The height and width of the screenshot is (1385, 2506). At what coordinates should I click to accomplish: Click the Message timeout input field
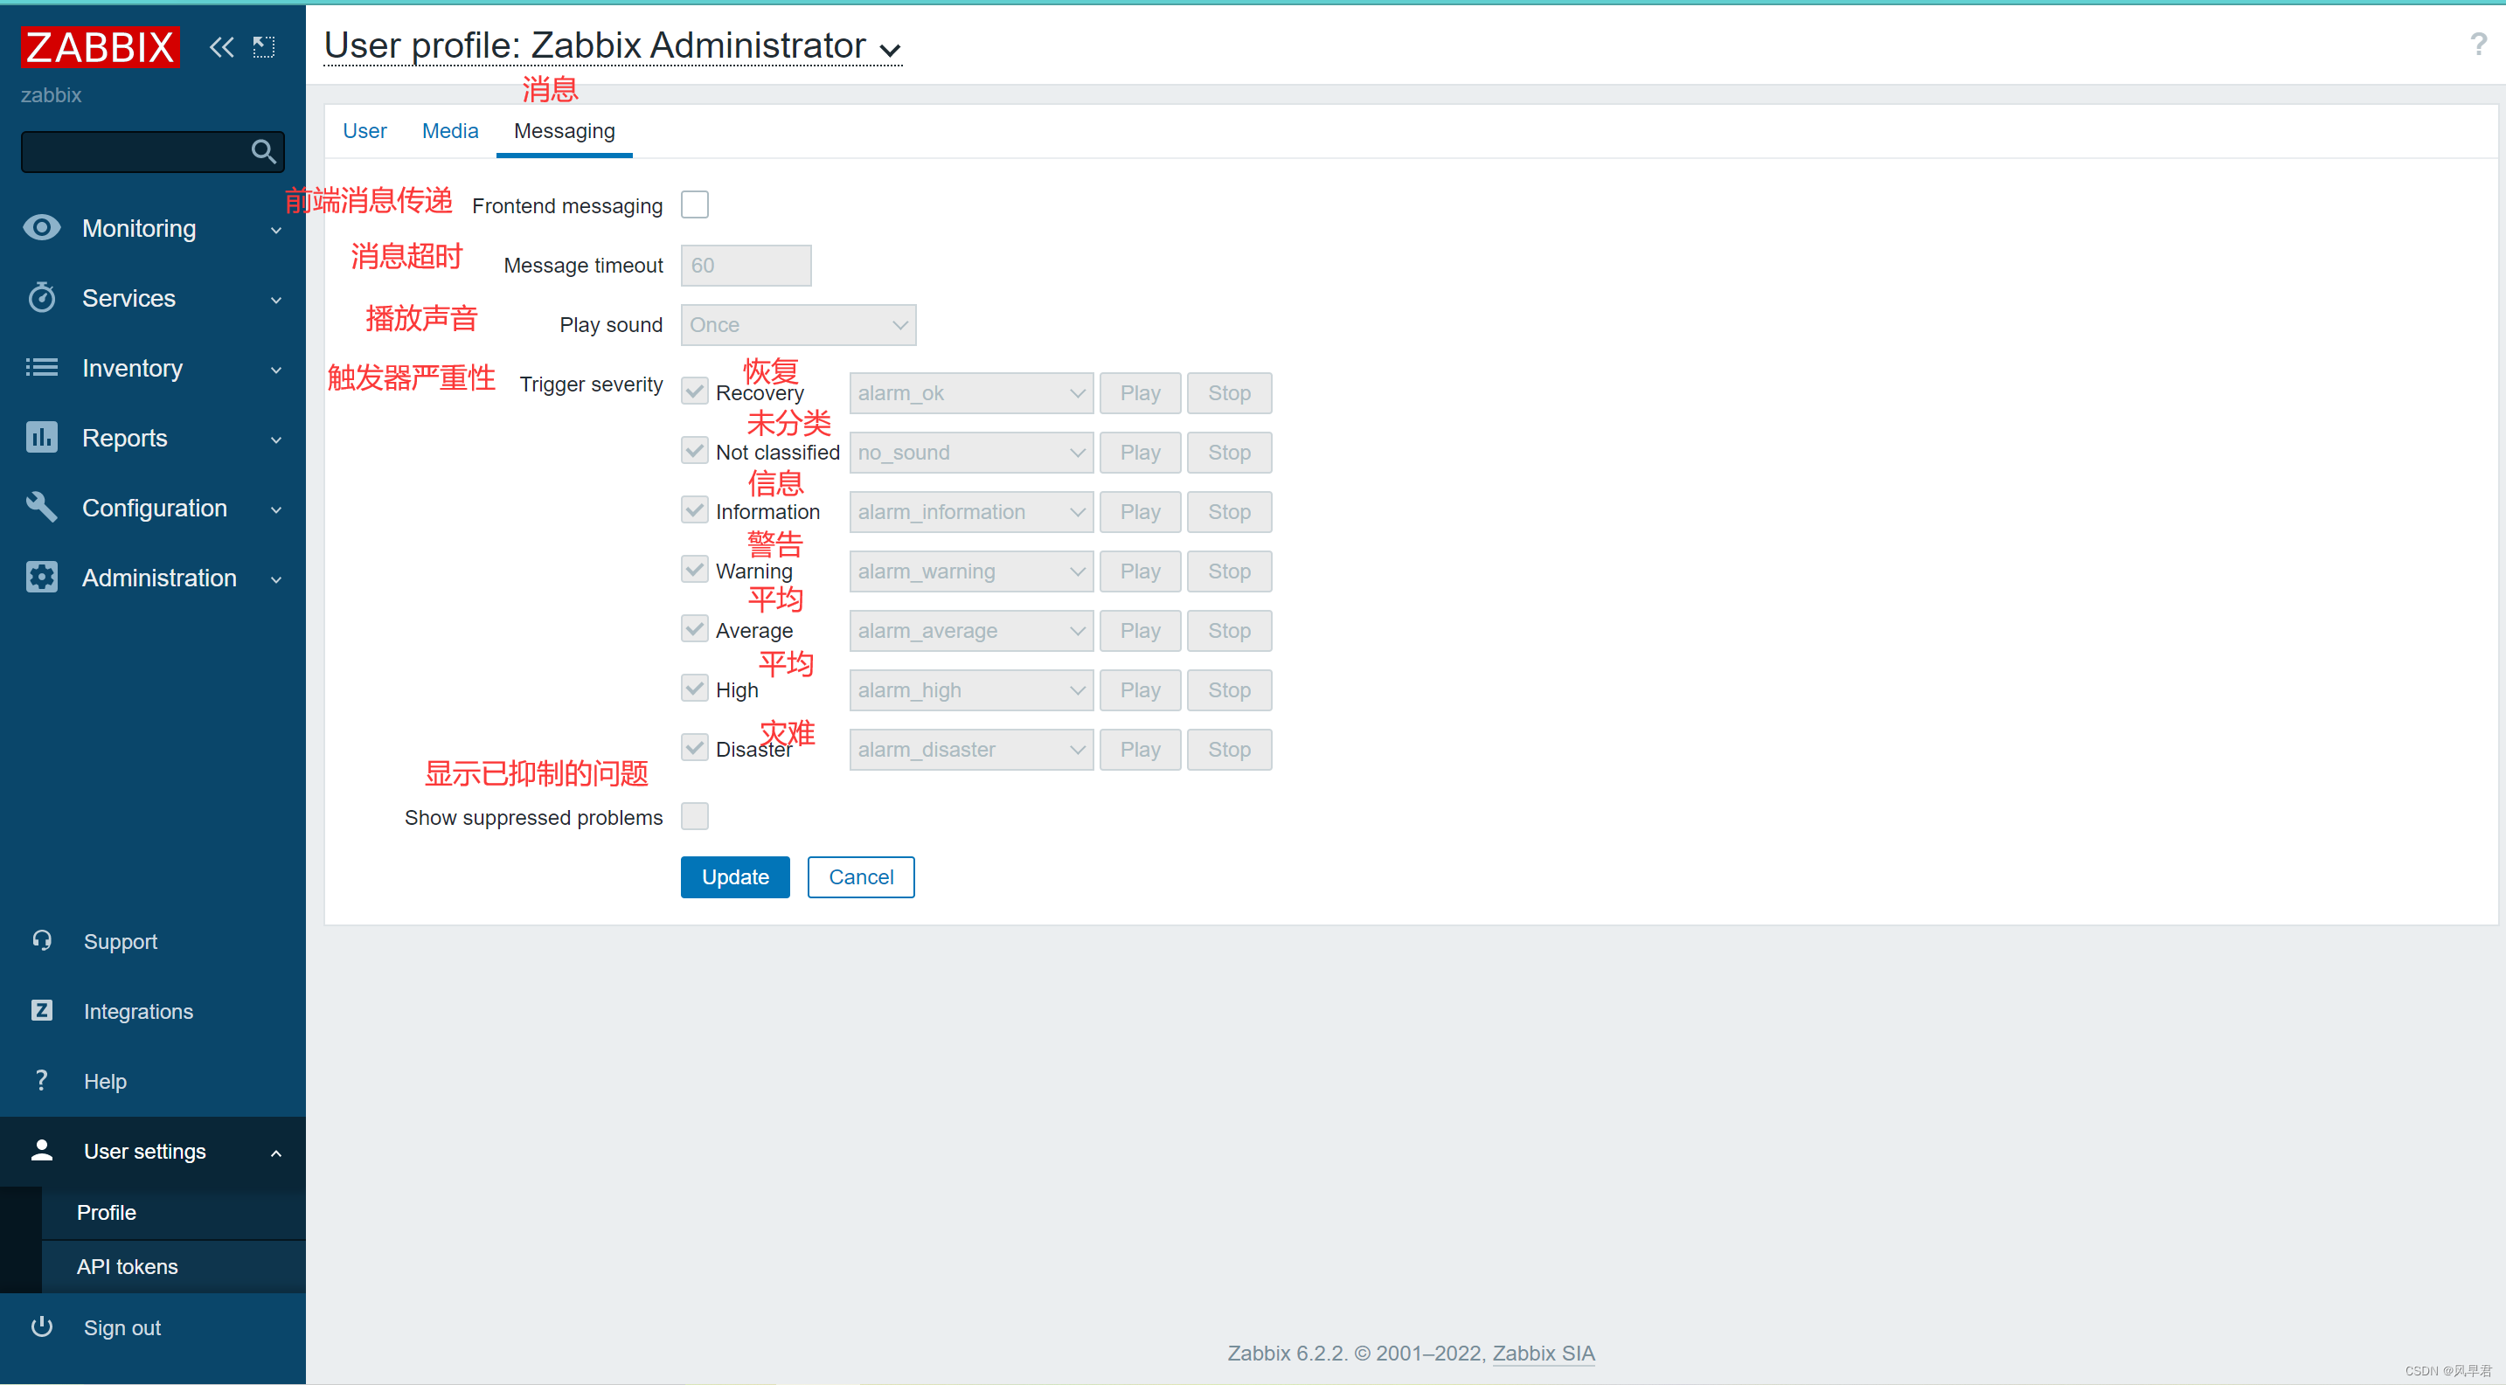pos(746,266)
